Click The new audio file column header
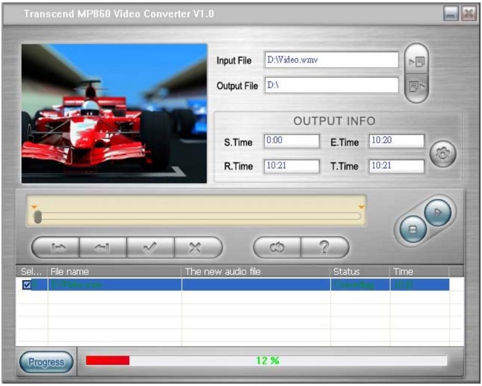The width and height of the screenshot is (482, 386). (x=256, y=272)
